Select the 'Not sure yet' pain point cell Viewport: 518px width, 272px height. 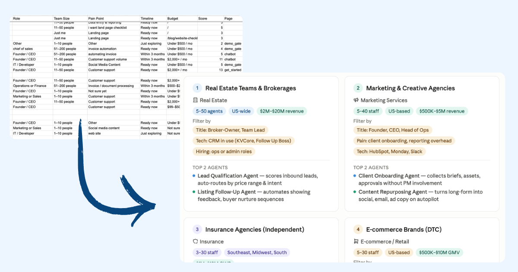(x=114, y=91)
